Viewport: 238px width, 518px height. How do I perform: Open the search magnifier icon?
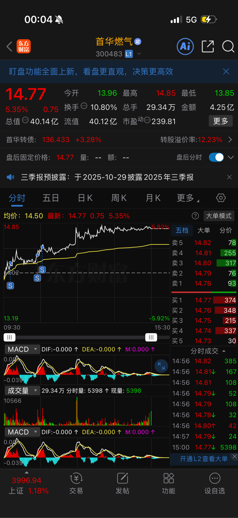pyautogui.click(x=228, y=47)
